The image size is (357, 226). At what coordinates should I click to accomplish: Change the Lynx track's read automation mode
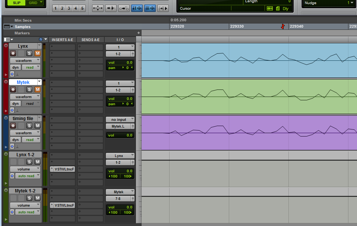click(31, 68)
